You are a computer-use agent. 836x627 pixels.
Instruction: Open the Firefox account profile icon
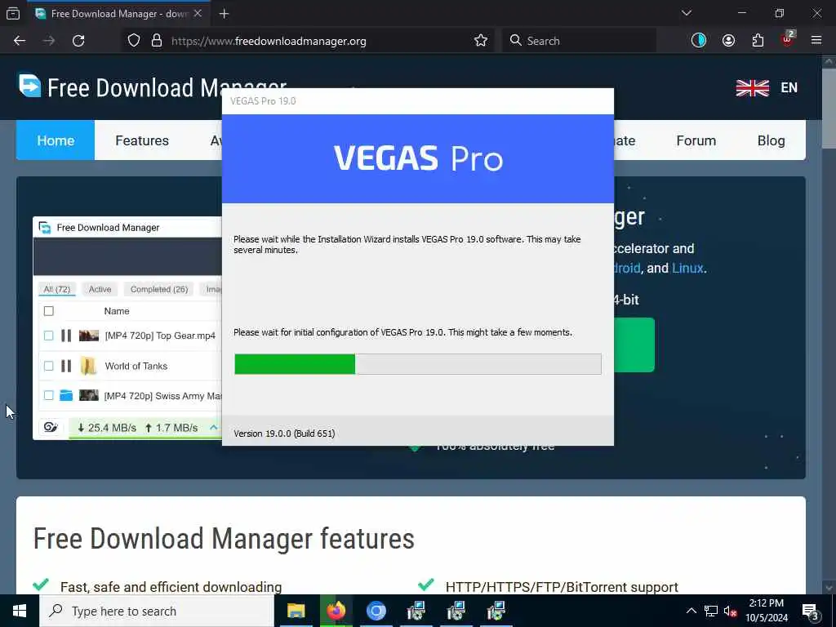[x=728, y=41]
